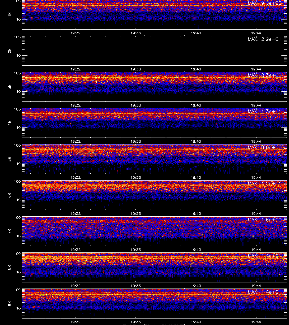Click the 10 y-axis label of panel 4R

point(18,128)
